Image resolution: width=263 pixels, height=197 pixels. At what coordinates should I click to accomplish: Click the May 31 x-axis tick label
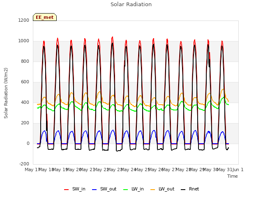(x=224, y=170)
